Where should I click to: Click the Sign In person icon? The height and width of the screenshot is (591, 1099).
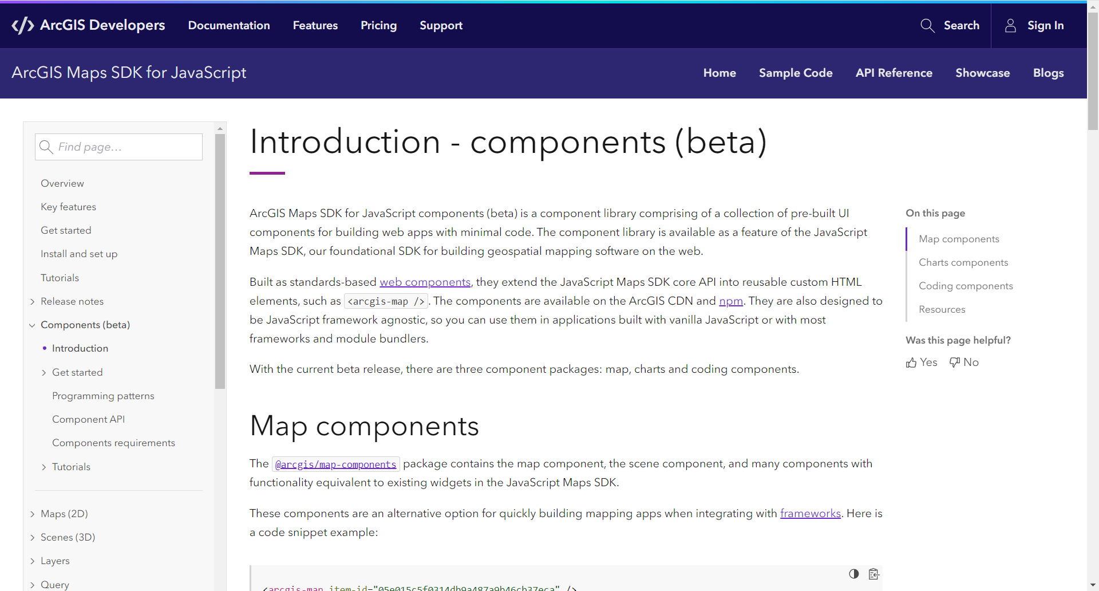click(1010, 25)
